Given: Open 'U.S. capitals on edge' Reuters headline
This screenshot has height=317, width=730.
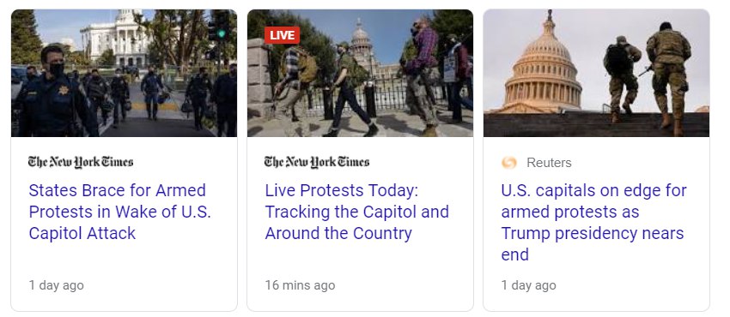Looking at the screenshot, I should [593, 222].
